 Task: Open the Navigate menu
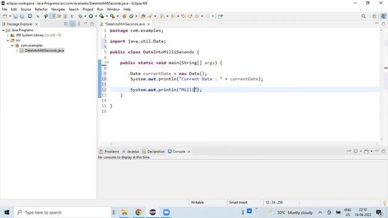click(x=58, y=10)
